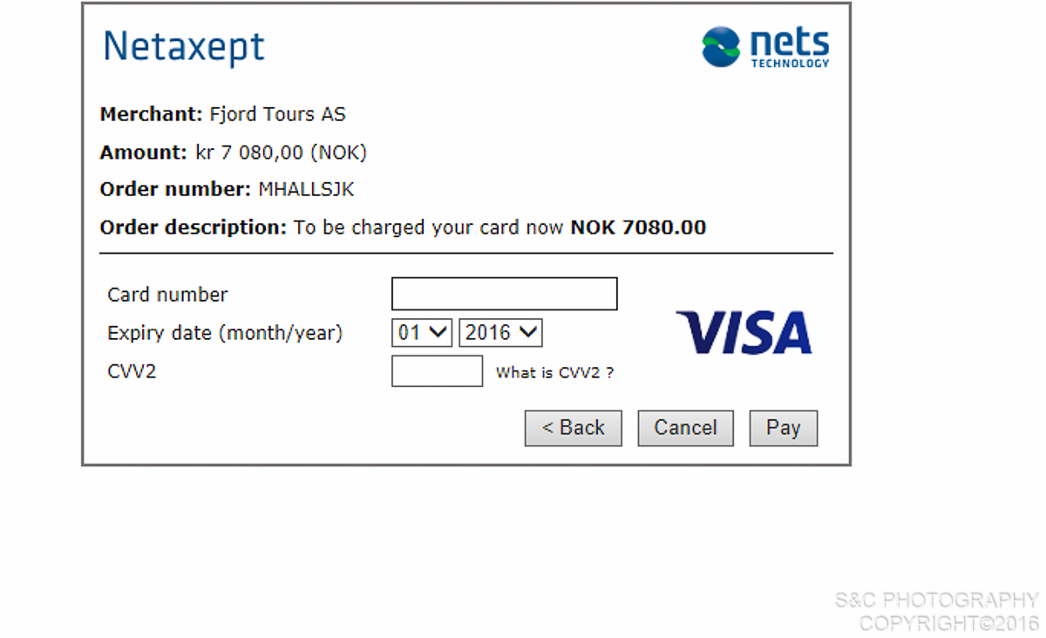Click the "Card number" label
This screenshot has width=1046, height=638.
[167, 295]
